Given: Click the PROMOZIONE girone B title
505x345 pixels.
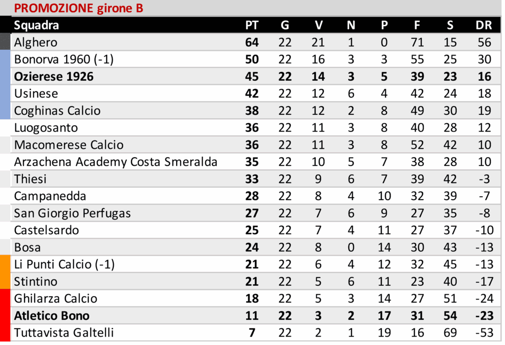Looking at the screenshot, I should point(79,8).
